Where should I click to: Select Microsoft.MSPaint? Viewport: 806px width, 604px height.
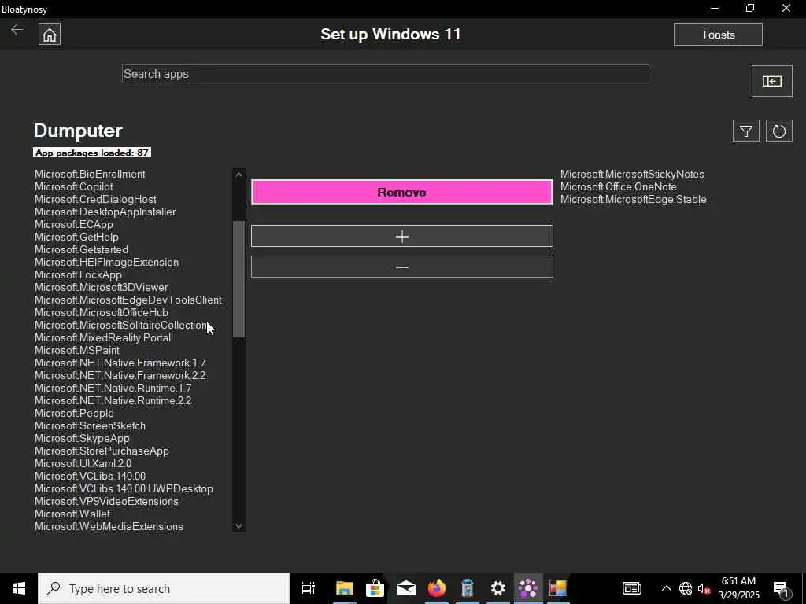(x=77, y=350)
